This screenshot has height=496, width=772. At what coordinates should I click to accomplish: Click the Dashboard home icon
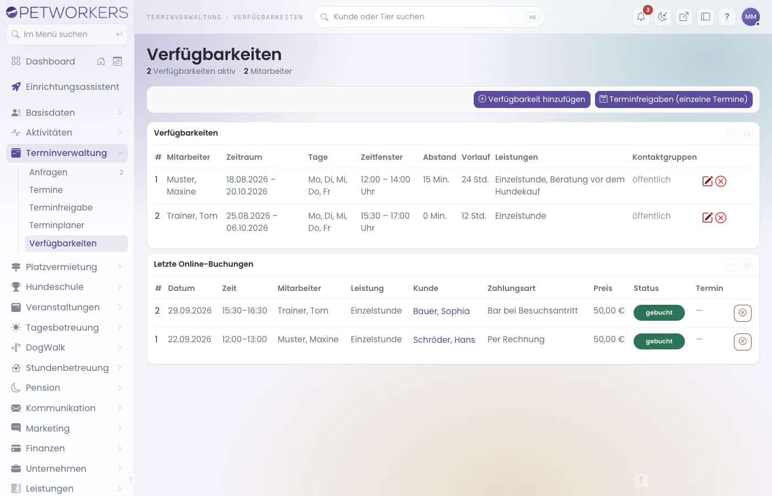[x=101, y=61]
